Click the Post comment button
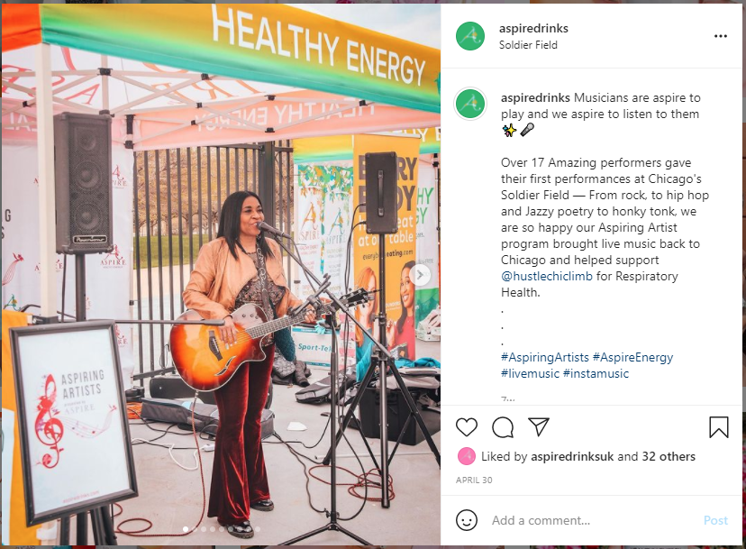 click(715, 520)
